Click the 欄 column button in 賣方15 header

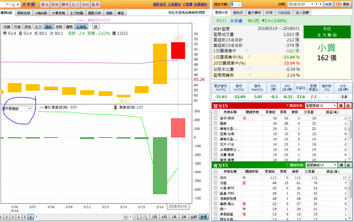point(341,165)
